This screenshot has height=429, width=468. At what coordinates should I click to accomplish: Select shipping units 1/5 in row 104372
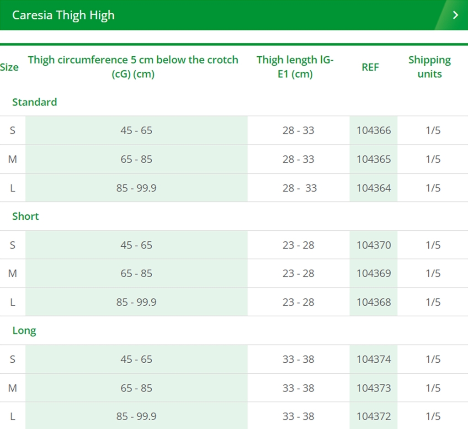tap(433, 416)
